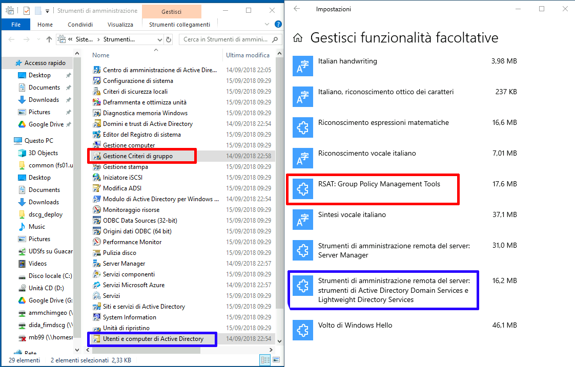Select the Gestisci contextual tab

[172, 12]
